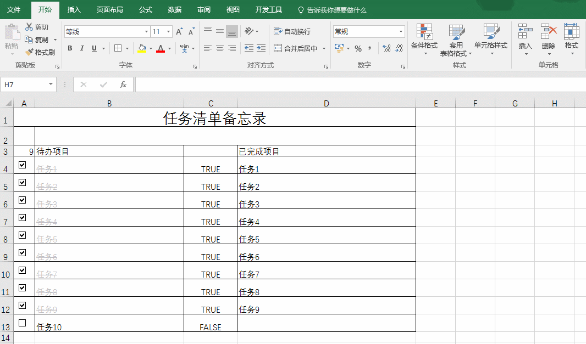Toggle bold formatting
The height and width of the screenshot is (344, 586).
[70, 48]
